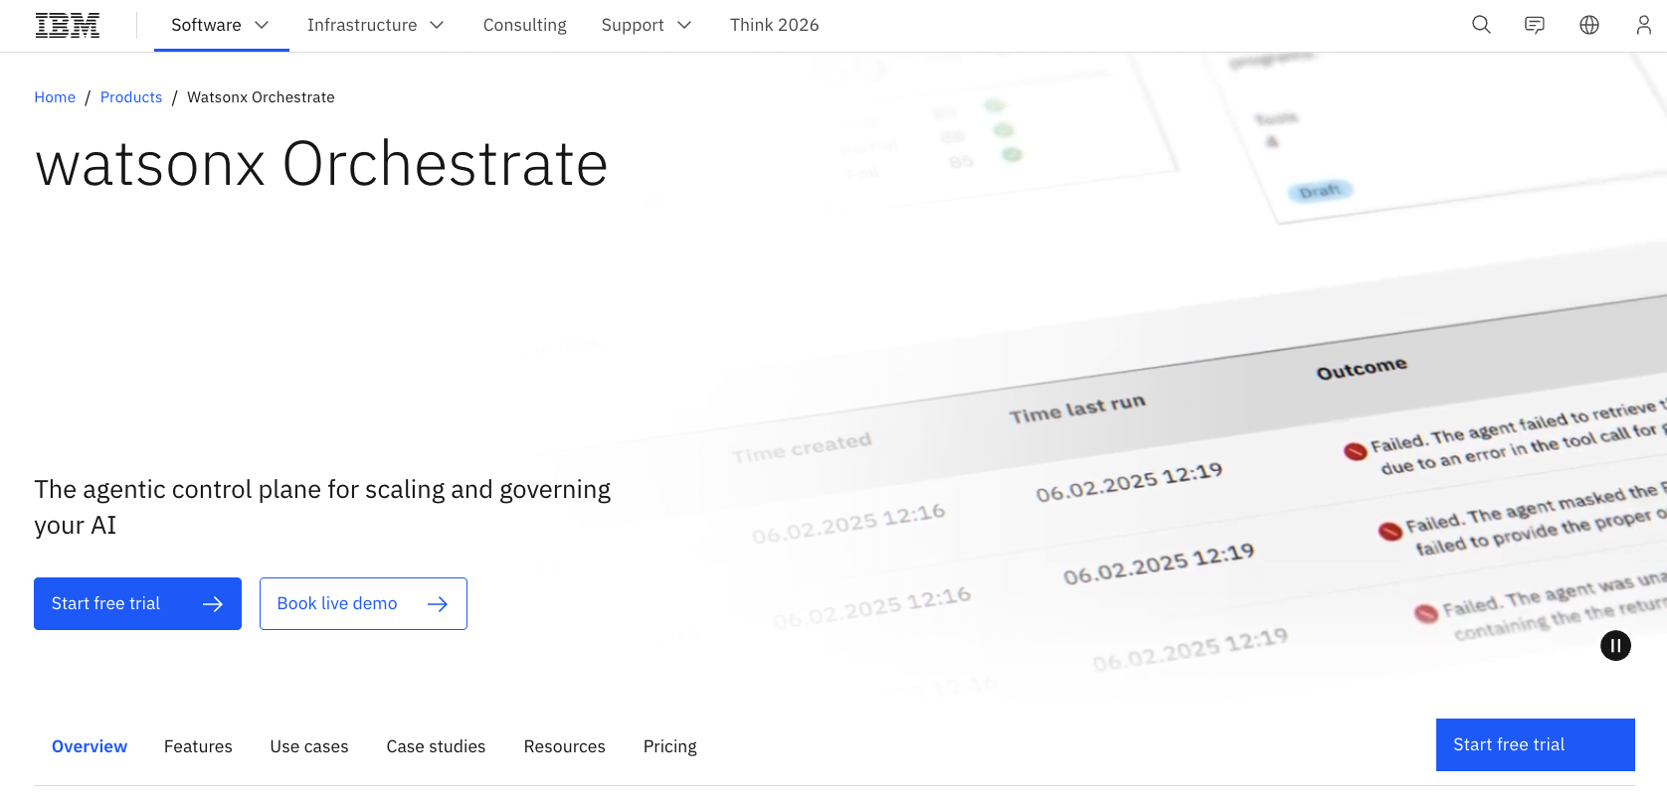Open the globe language selector

pyautogui.click(x=1589, y=25)
